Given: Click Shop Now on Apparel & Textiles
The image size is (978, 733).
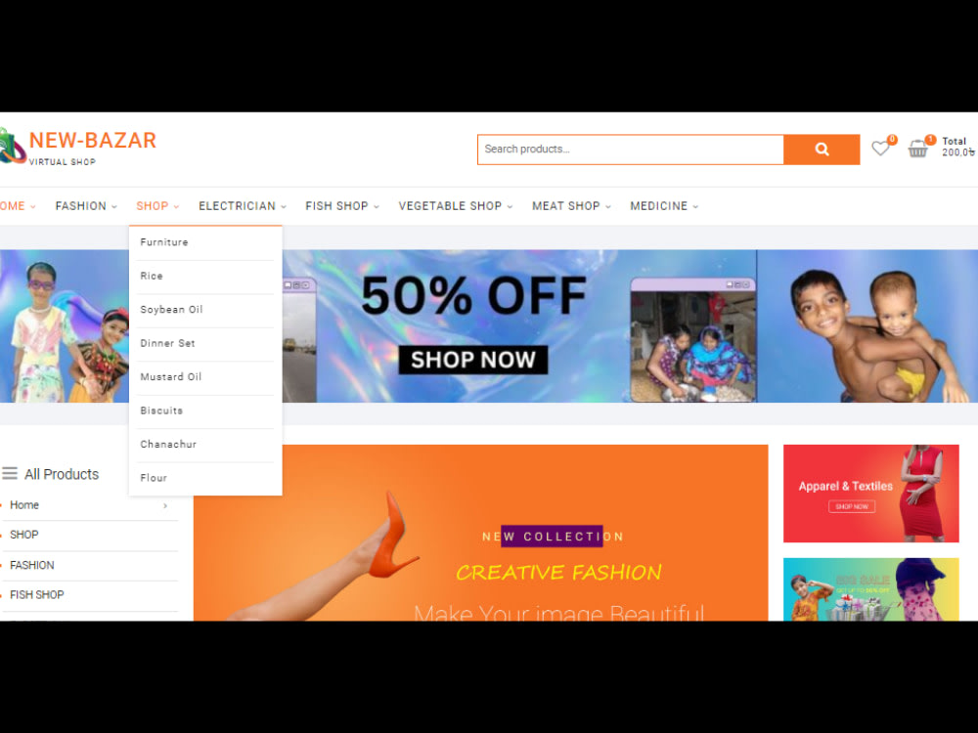Looking at the screenshot, I should tap(852, 506).
